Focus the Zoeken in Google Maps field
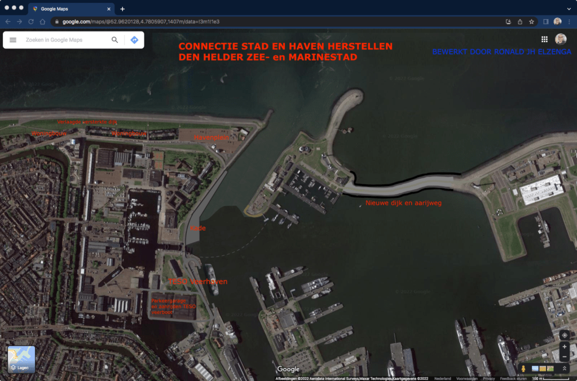 click(65, 40)
